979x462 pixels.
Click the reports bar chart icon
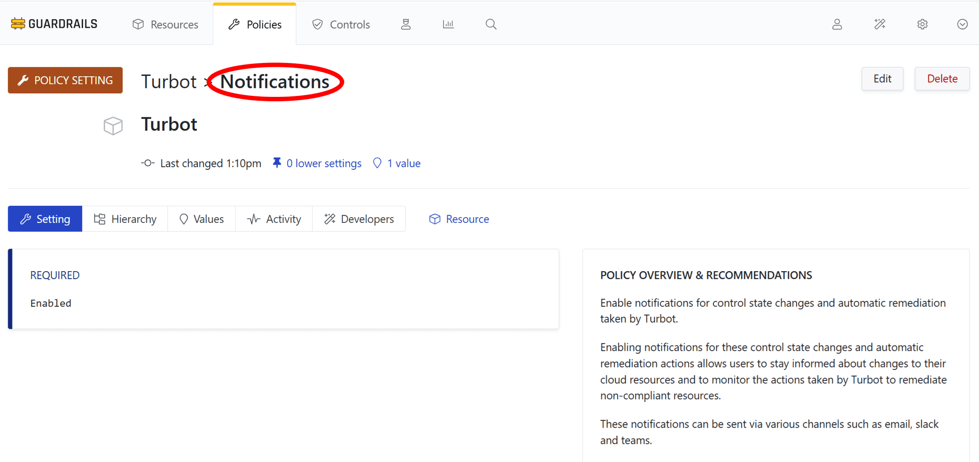click(x=448, y=24)
